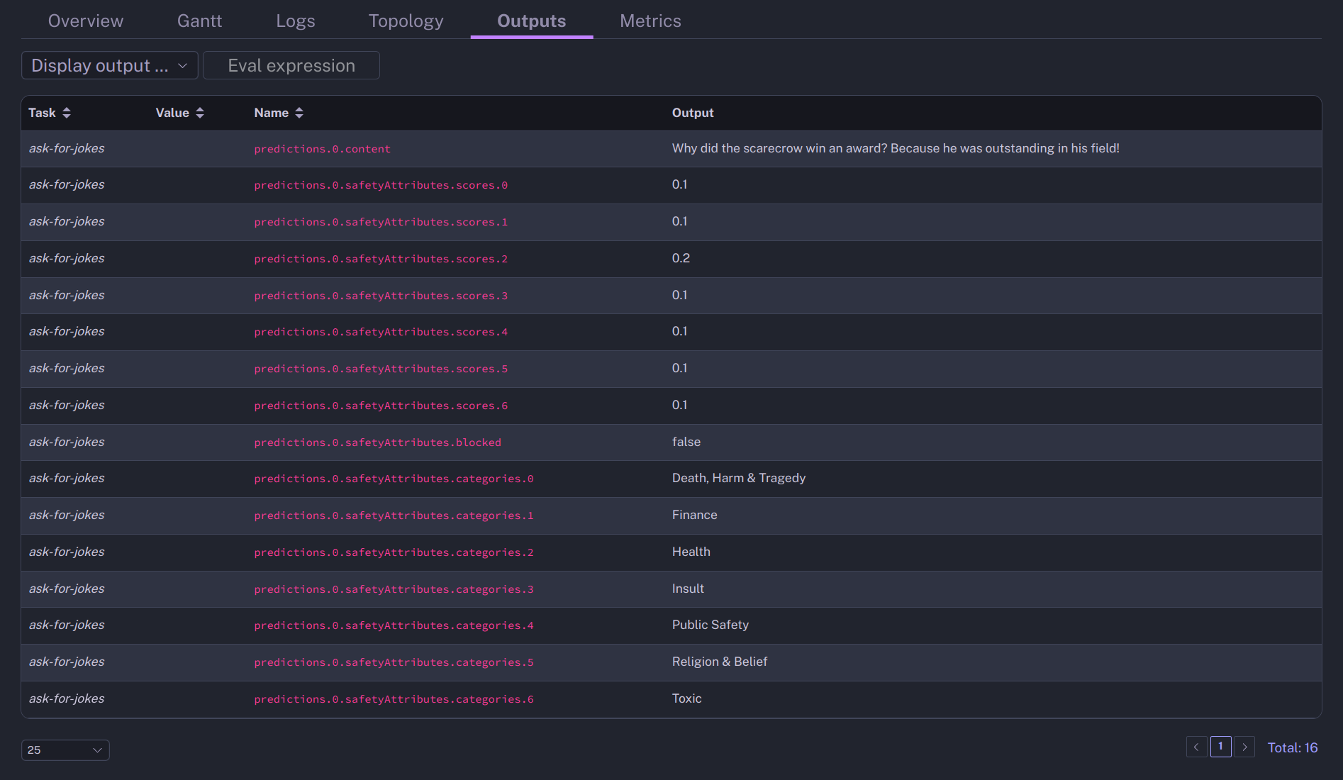The height and width of the screenshot is (780, 1343).
Task: Switch to the Logs tab
Action: pyautogui.click(x=295, y=21)
